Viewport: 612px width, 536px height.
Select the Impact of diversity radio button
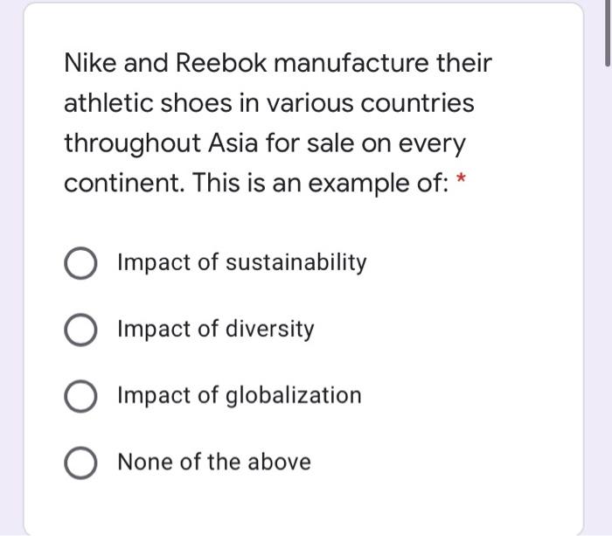tap(80, 331)
